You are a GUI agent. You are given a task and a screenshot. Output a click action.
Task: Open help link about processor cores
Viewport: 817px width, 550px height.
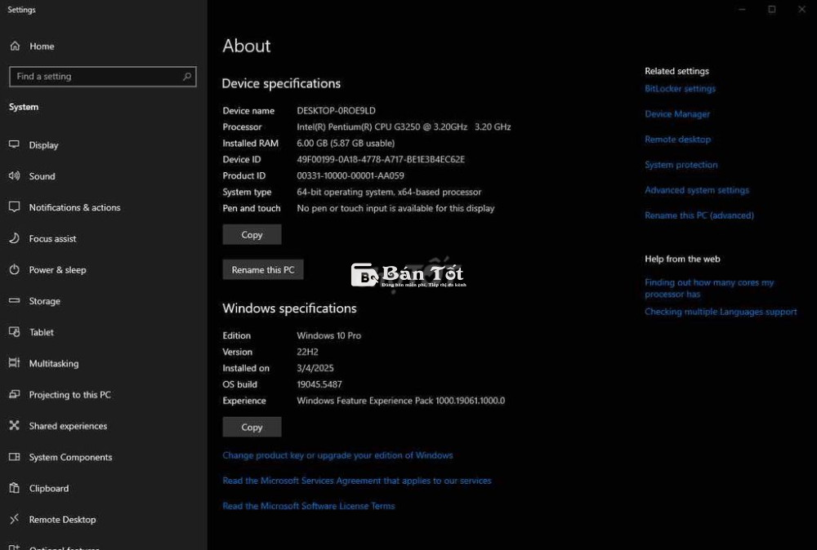(x=709, y=288)
